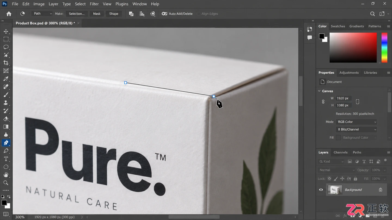Select the Rectangular Marquee tool
The height and width of the screenshot is (220, 392).
click(x=6, y=39)
